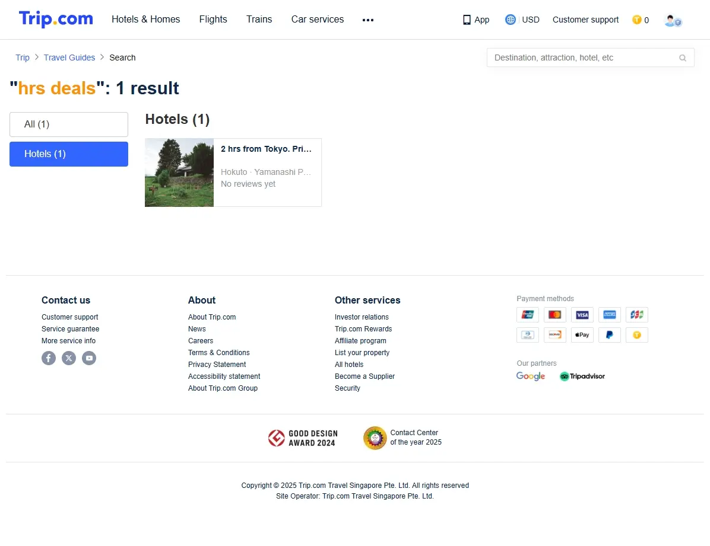Screen dimensions: 710x546
Task: Open the About Trip.com Group link
Action: (223, 388)
